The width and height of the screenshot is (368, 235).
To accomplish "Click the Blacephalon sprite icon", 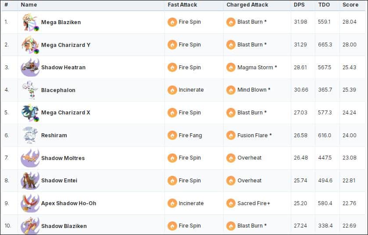I will [x=30, y=90].
